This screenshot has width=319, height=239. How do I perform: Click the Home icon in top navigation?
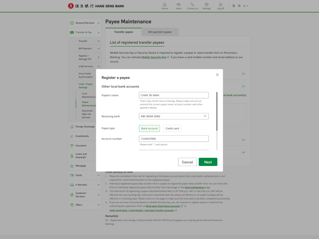coord(164,5)
